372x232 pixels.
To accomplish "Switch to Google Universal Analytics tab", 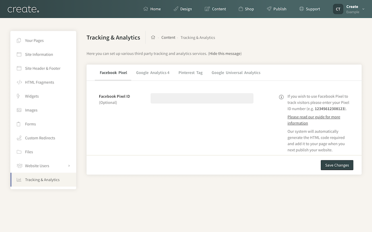I will 236,73.
